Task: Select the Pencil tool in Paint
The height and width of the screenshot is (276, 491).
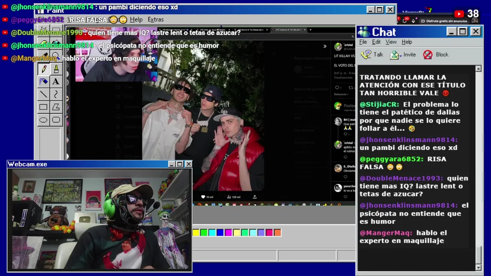Action: (43, 69)
